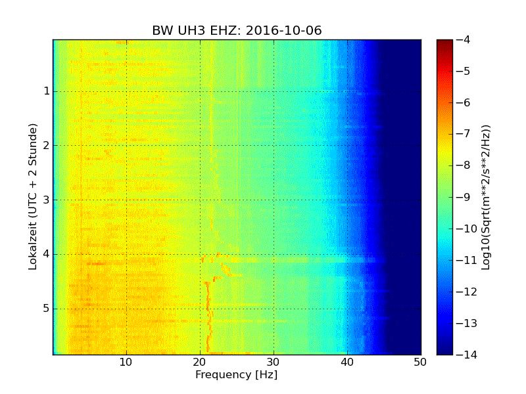Click y-axis tick label "3"
526x394 pixels.
tap(47, 200)
